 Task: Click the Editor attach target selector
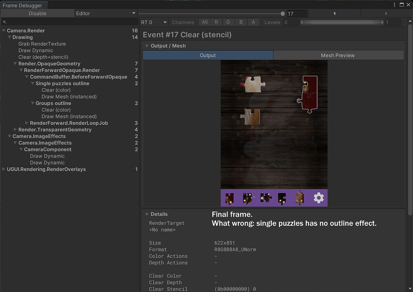point(106,13)
